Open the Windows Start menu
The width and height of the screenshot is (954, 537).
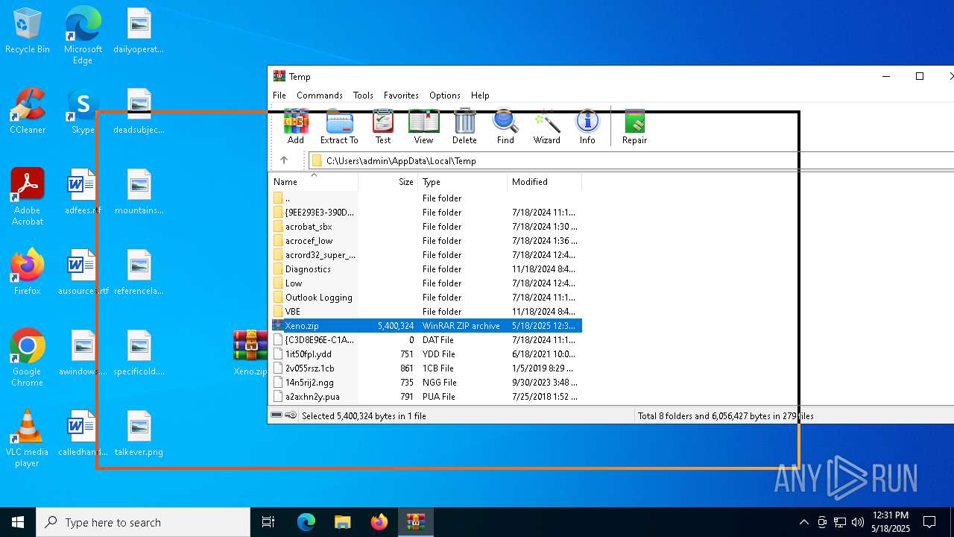[x=18, y=522]
